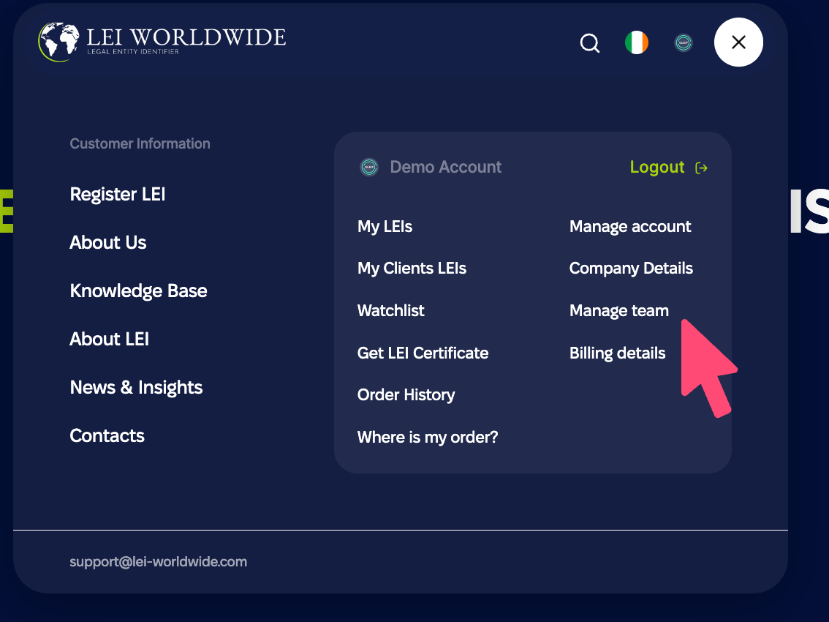Log out via the Logout link
This screenshot has height=622, width=829.
[x=657, y=168]
